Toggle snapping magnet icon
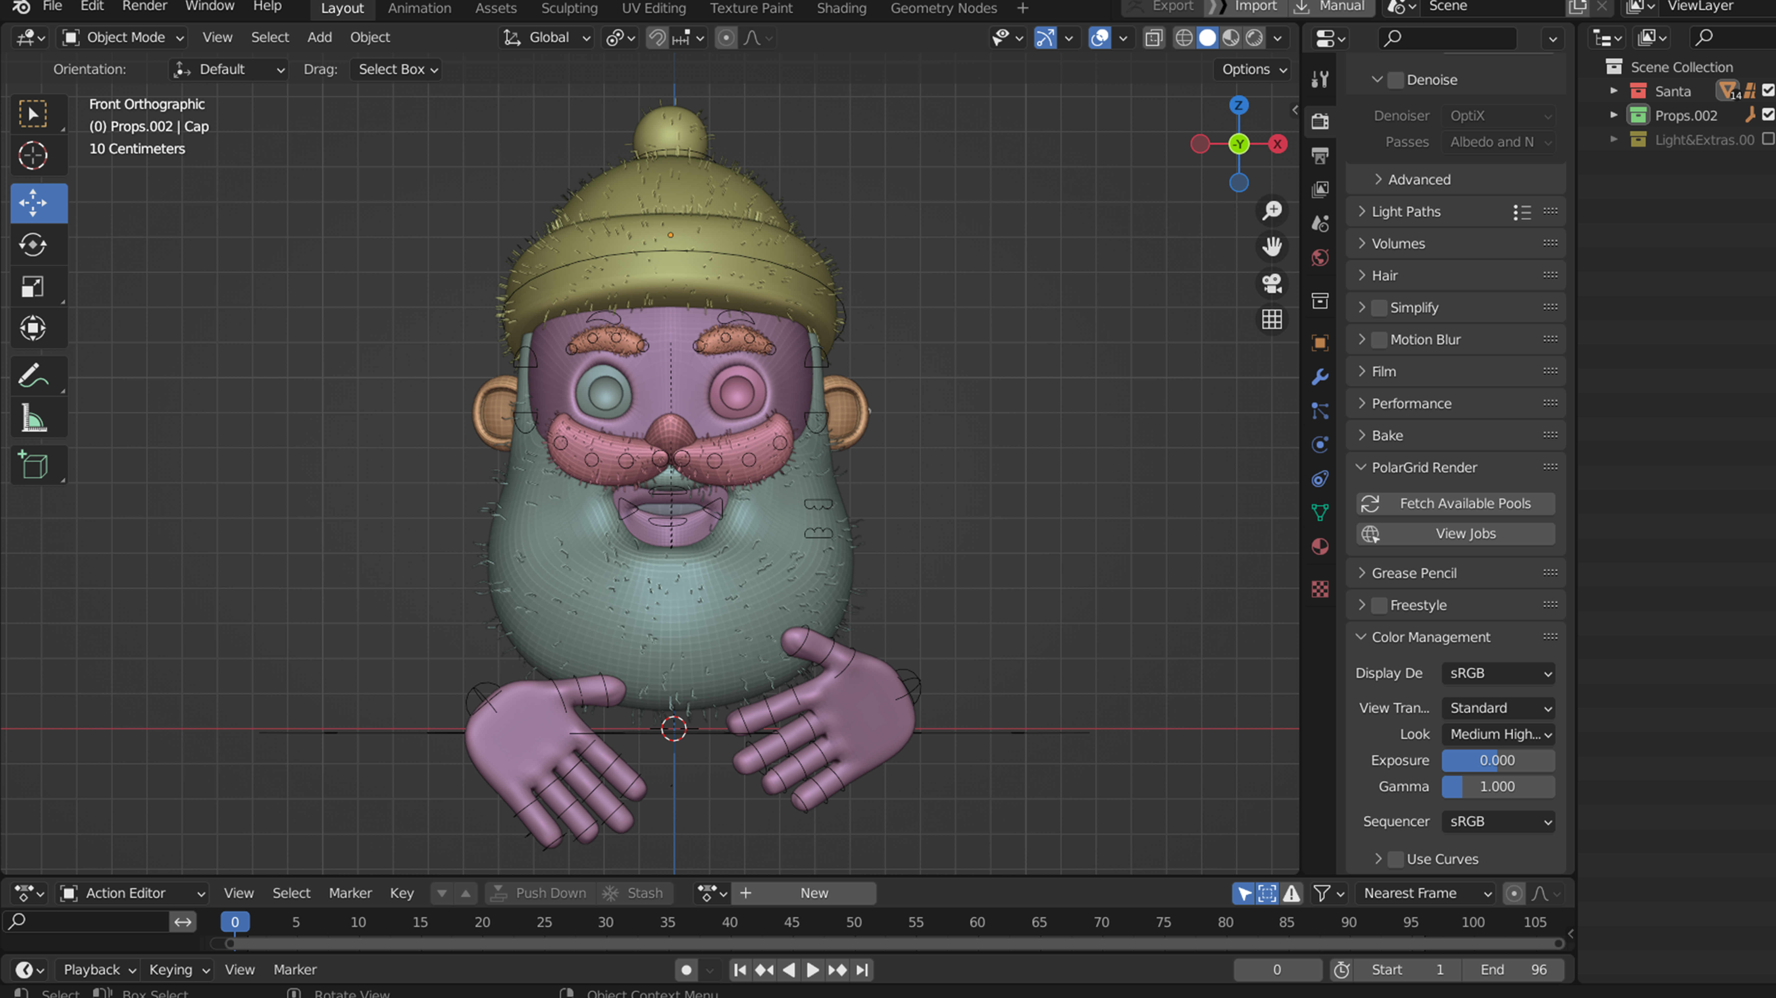Viewport: 1776px width, 998px height. [657, 38]
